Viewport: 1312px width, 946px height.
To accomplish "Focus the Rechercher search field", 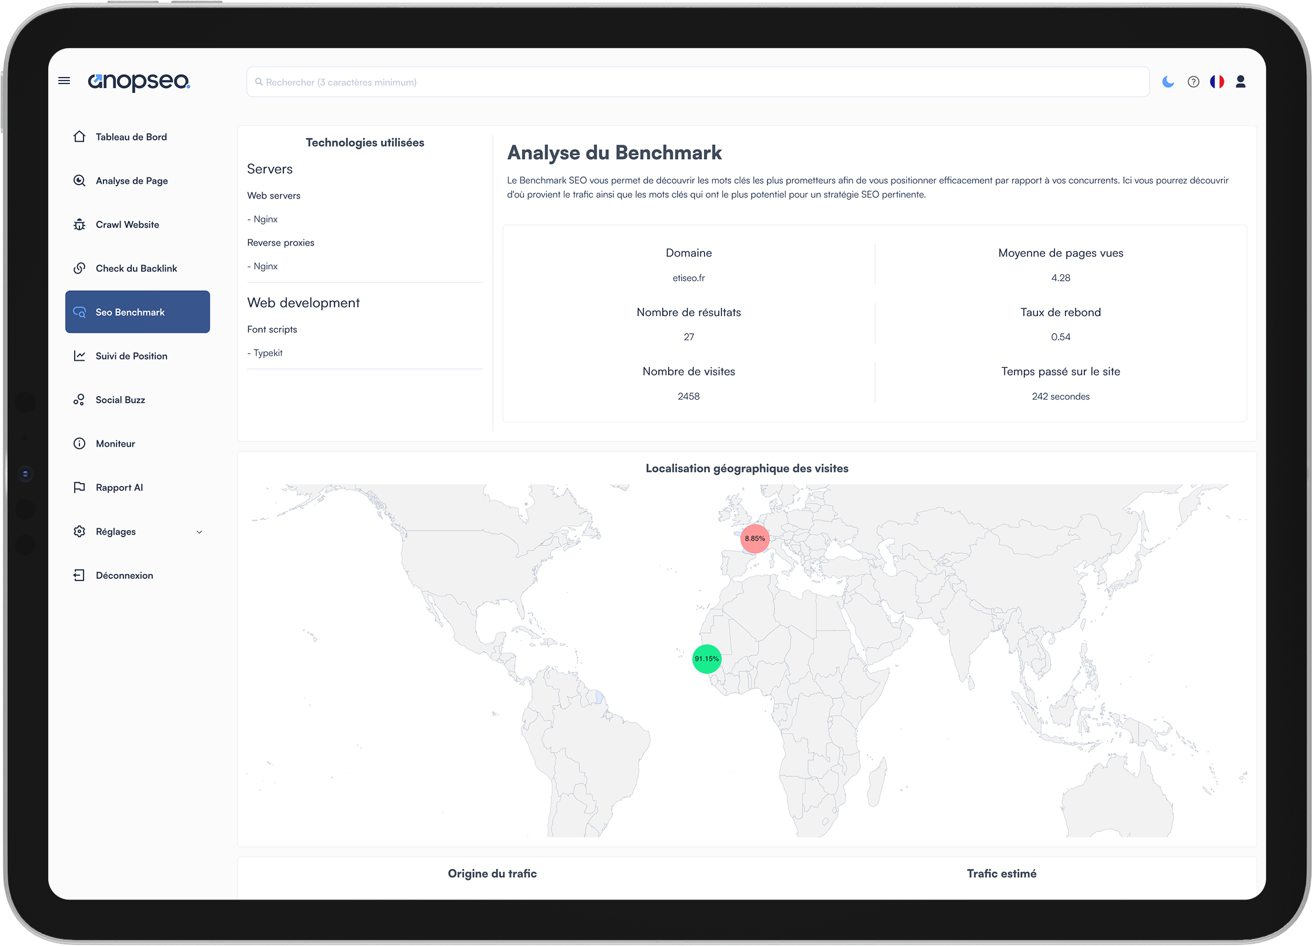I will point(698,82).
